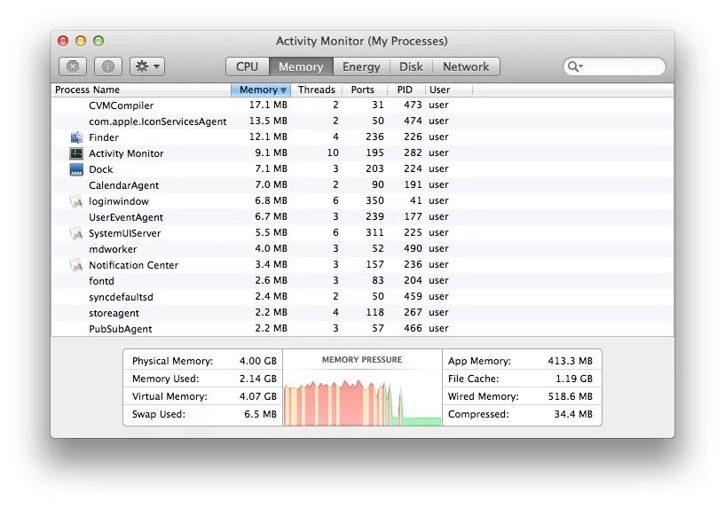Select the UserEventAgent process row
Screen dimensions: 725x508
coord(362,217)
